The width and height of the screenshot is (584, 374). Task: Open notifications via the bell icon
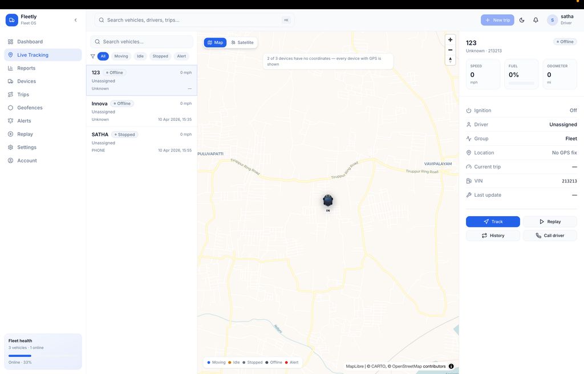point(535,19)
